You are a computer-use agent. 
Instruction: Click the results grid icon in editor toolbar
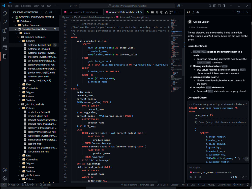click(152, 12)
